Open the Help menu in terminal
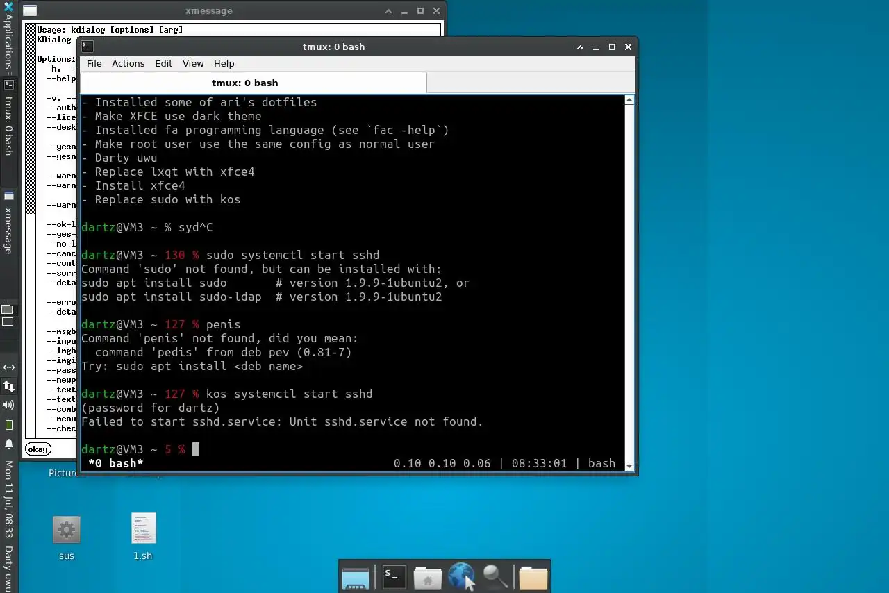The height and width of the screenshot is (593, 889). [x=224, y=63]
